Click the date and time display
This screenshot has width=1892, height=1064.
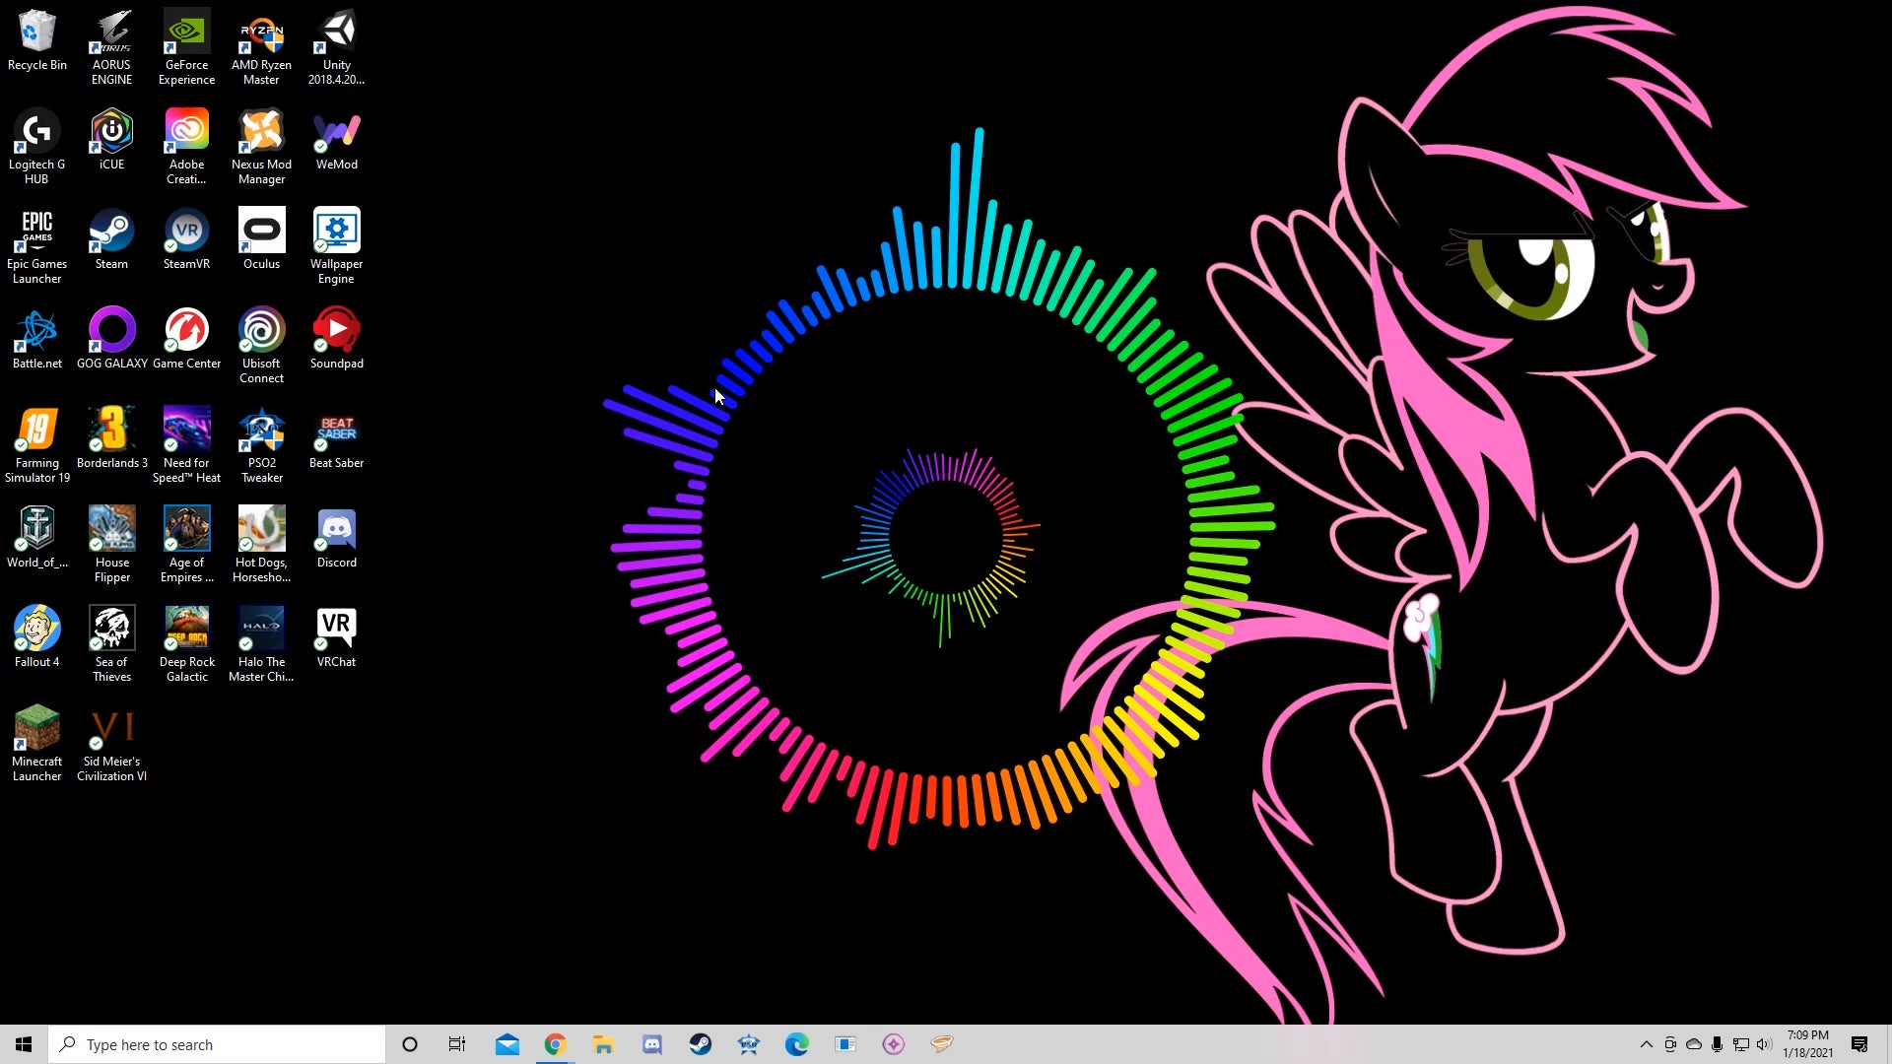tap(1809, 1044)
